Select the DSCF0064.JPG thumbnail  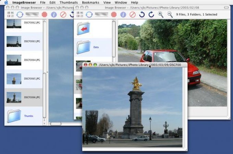coord(14,60)
